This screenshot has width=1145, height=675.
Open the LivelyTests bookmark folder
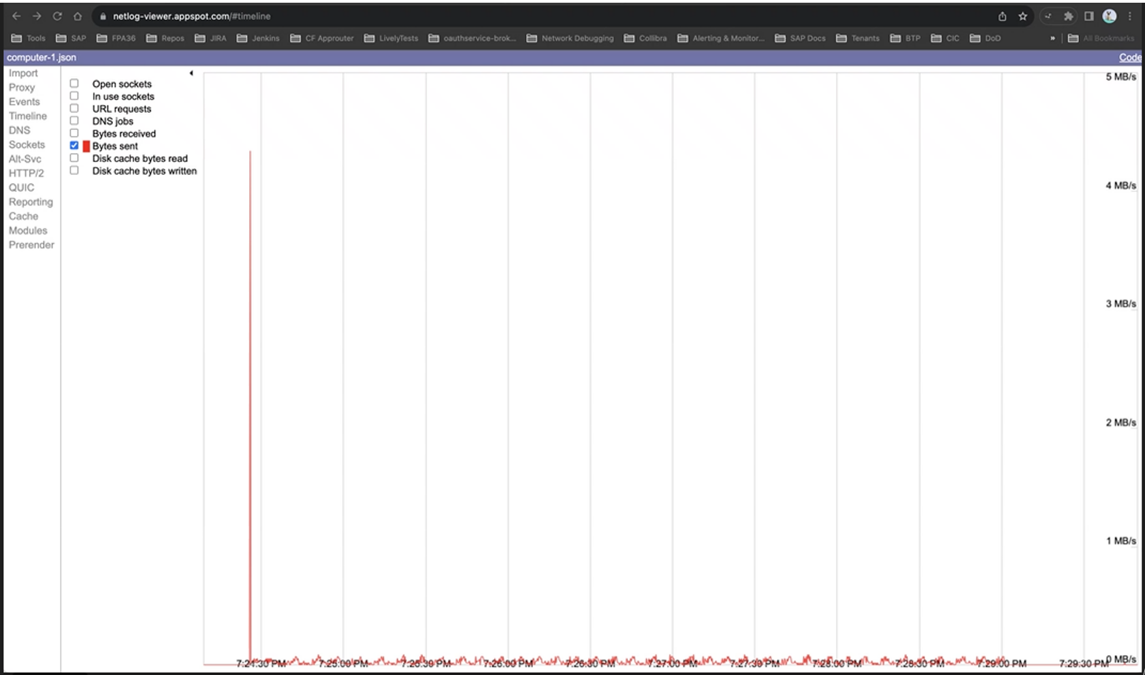coord(391,38)
